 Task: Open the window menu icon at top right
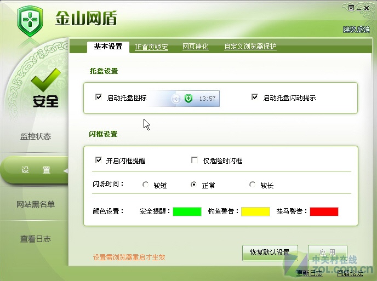351,8
